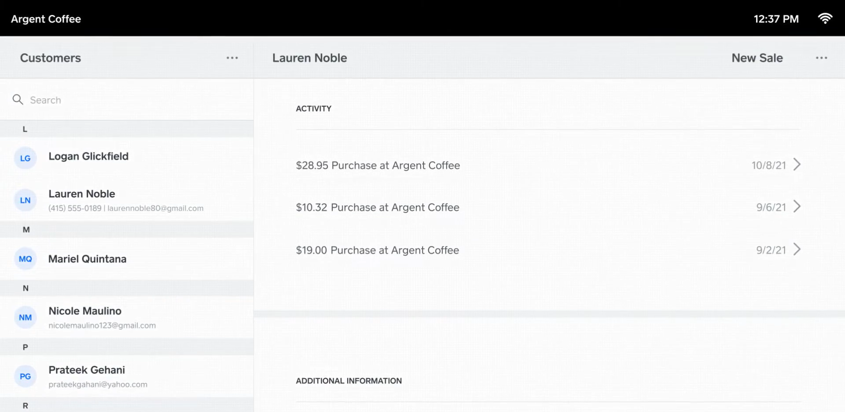This screenshot has height=412, width=845.
Task: Open Nicole Maulino's customer profile
Action: point(85,311)
